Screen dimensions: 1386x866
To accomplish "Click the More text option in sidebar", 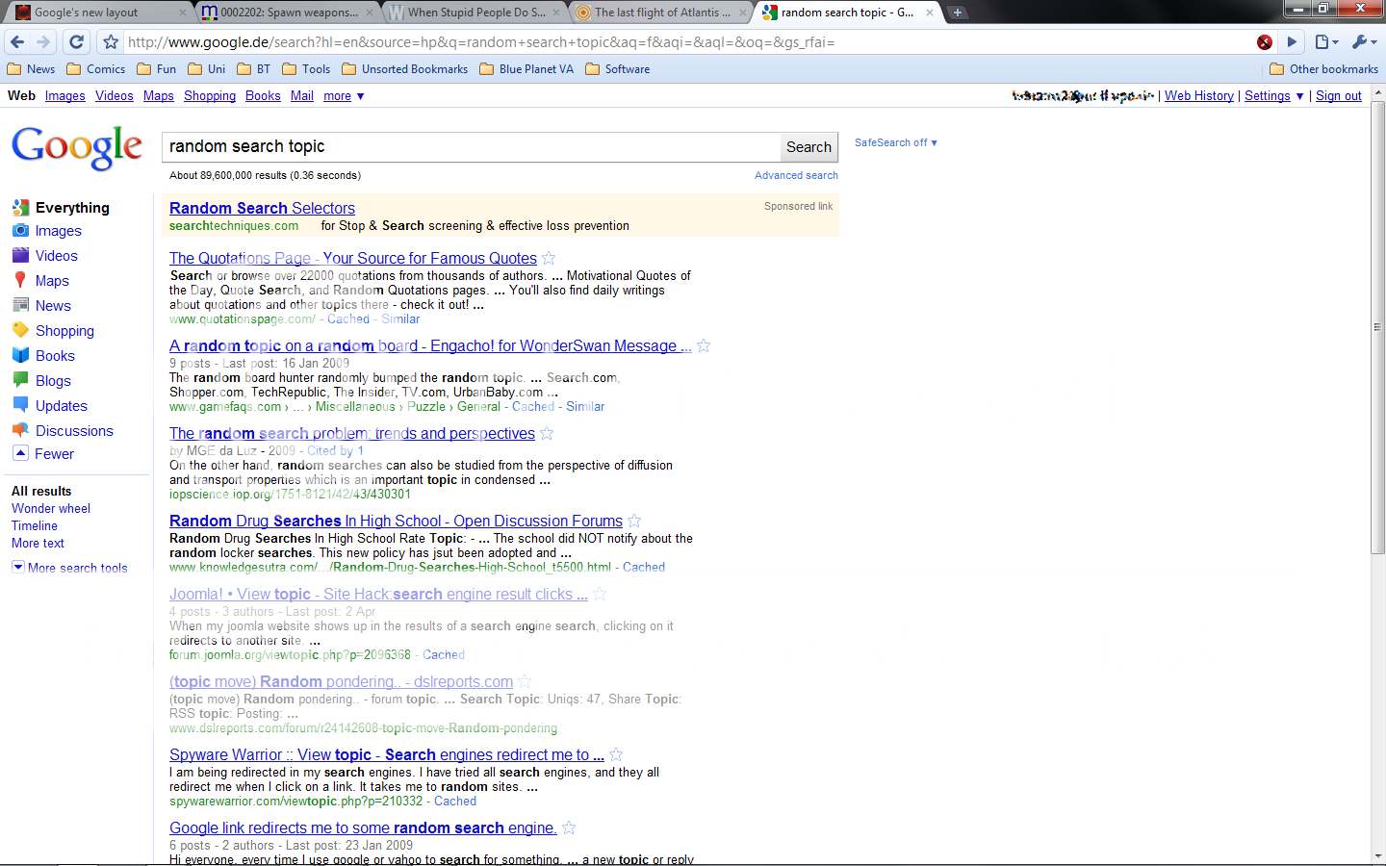I will [38, 543].
